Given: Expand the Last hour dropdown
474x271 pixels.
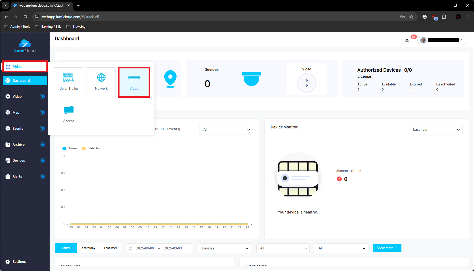Looking at the screenshot, I should [x=436, y=130].
